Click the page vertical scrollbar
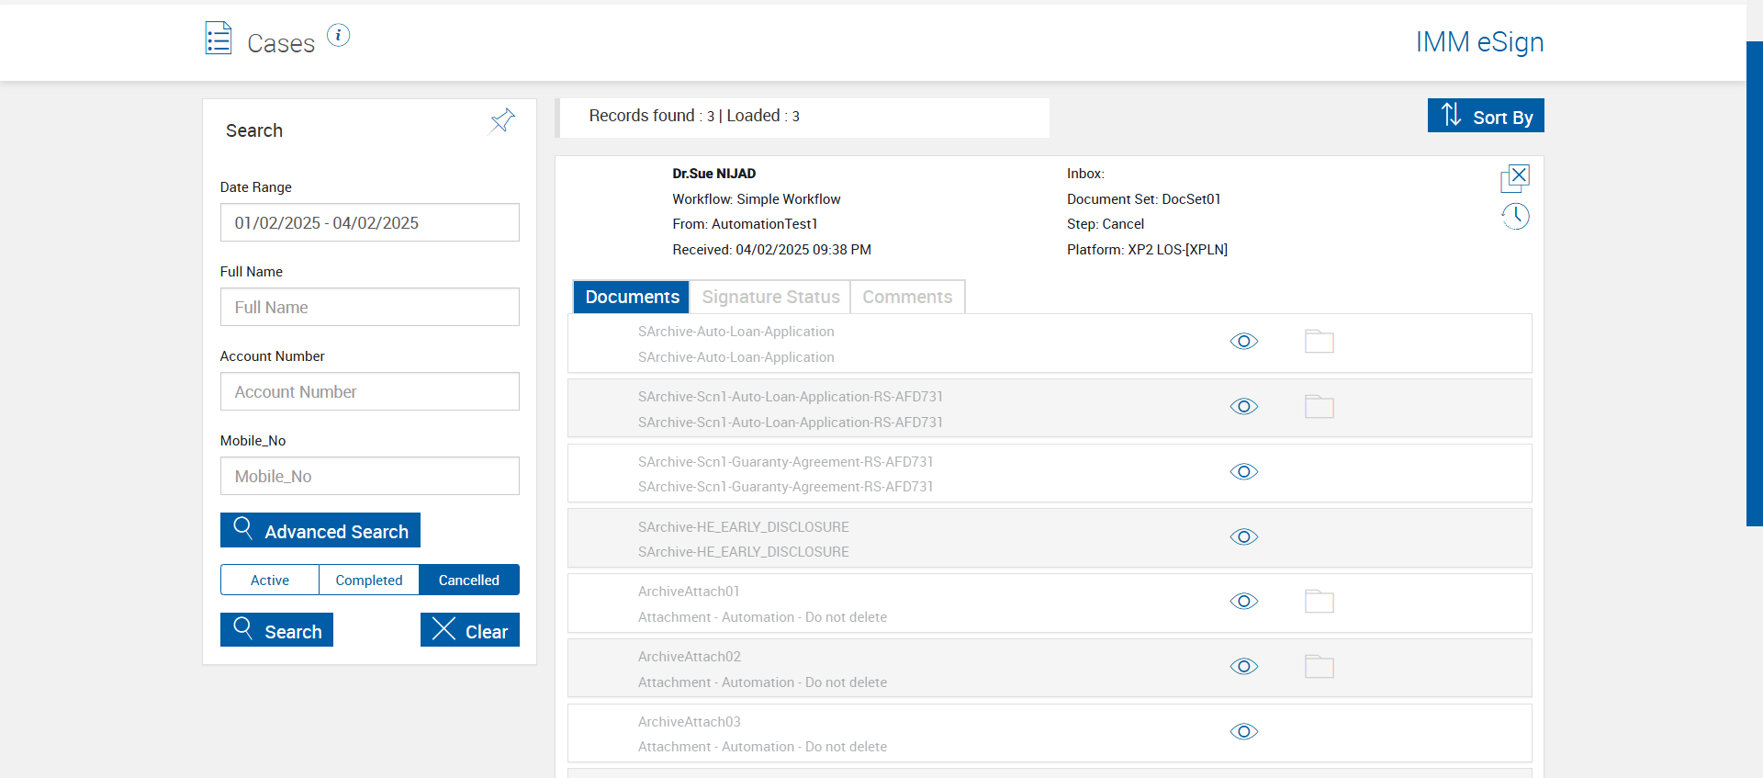This screenshot has width=1763, height=778. pyautogui.click(x=1755, y=284)
